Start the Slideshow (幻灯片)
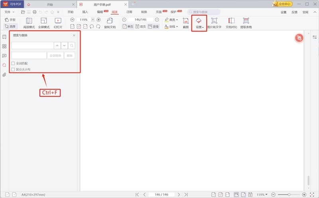Viewport: 319px width, 198px height. tap(58, 23)
